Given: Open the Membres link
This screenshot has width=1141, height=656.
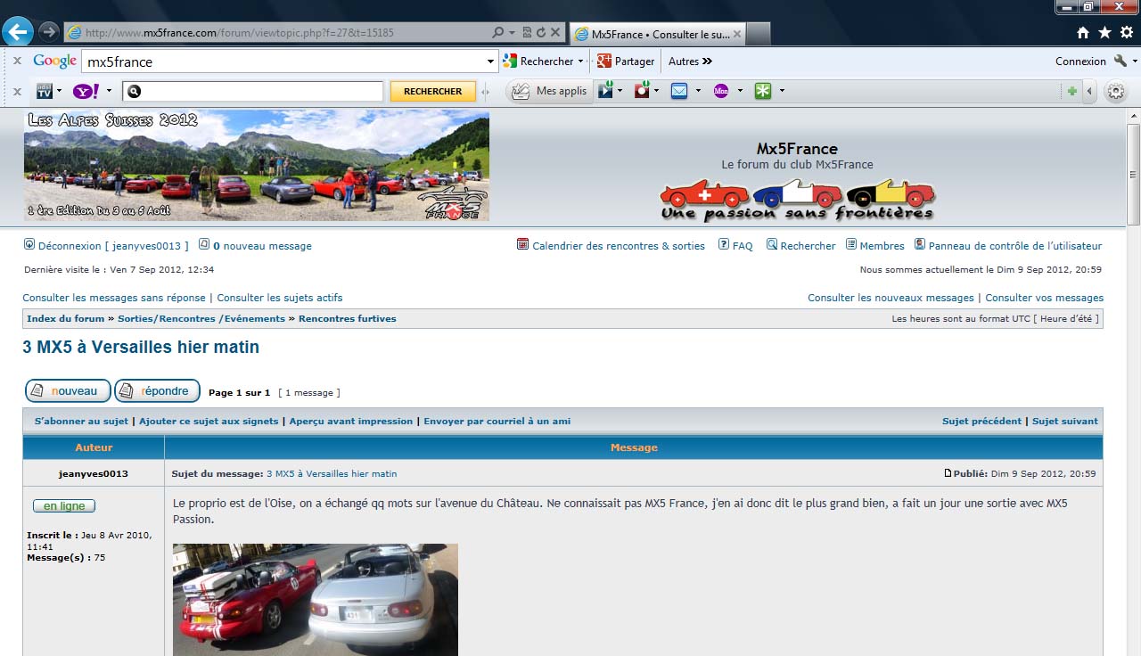Looking at the screenshot, I should pyautogui.click(x=882, y=246).
